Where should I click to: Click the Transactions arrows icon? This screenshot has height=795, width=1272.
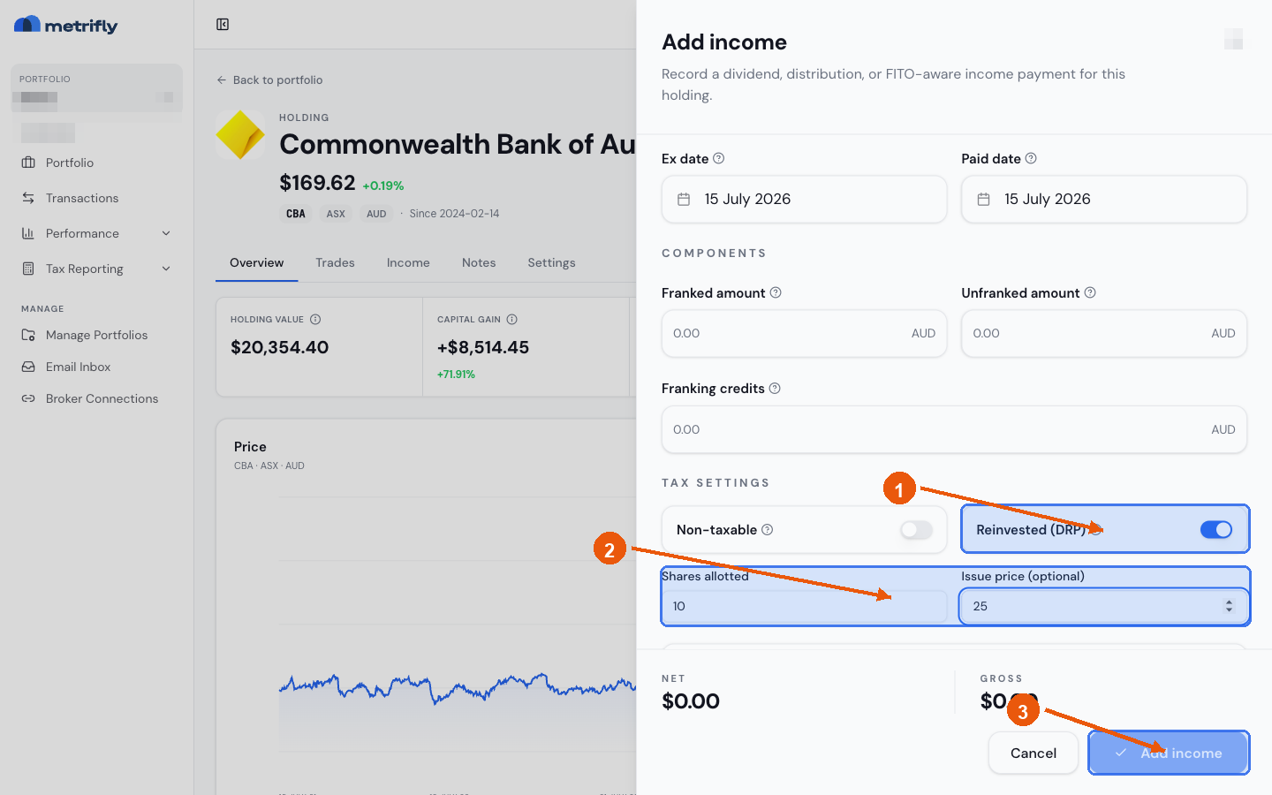28,198
